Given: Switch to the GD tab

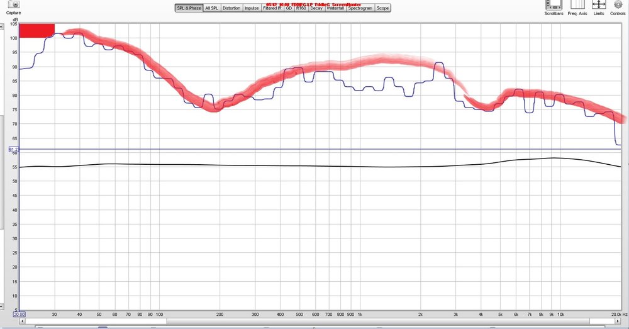Looking at the screenshot, I should 289,8.
